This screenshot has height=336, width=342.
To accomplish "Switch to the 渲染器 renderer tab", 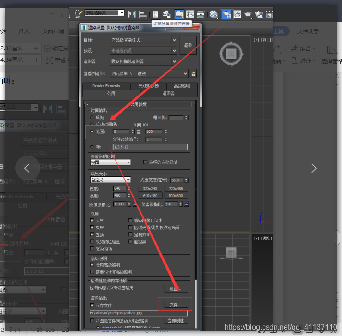I will (169, 93).
